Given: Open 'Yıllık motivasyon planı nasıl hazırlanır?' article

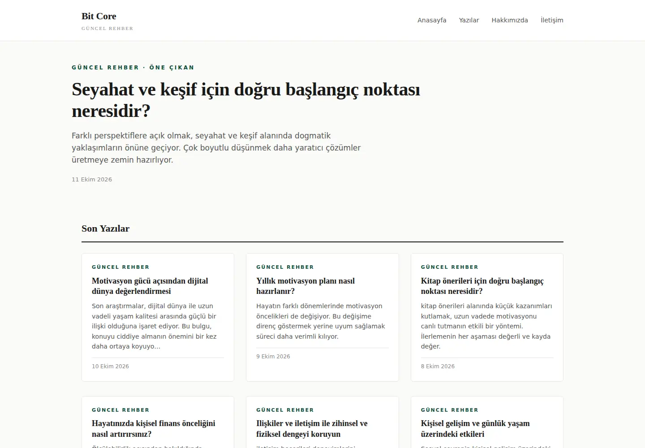Looking at the screenshot, I should click(305, 286).
